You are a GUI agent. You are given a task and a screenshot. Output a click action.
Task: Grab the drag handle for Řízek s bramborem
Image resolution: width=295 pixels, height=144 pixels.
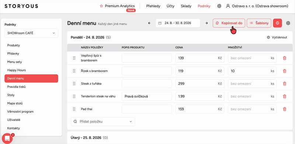coord(74,71)
